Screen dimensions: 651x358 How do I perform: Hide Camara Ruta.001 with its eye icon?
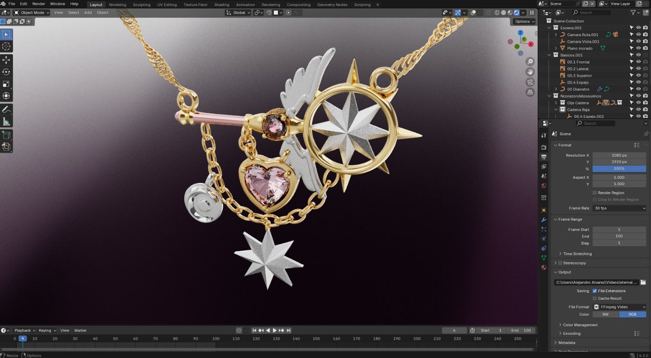[x=639, y=35]
